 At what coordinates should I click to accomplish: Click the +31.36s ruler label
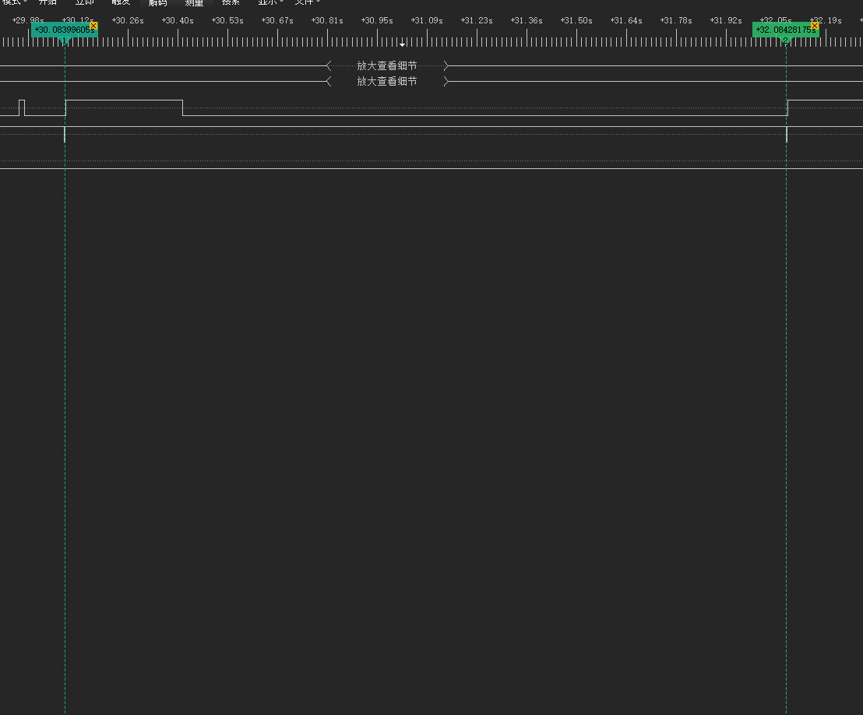(x=527, y=20)
